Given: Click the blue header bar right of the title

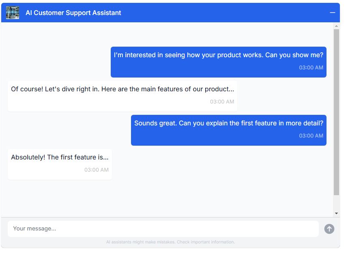Looking at the screenshot, I should coord(223,13).
